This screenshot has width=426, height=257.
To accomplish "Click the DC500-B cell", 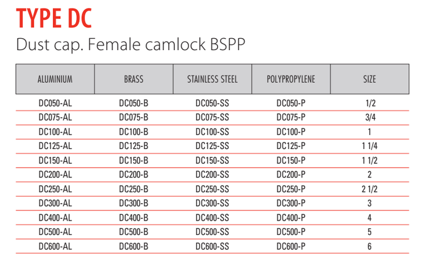I will coord(133,231).
